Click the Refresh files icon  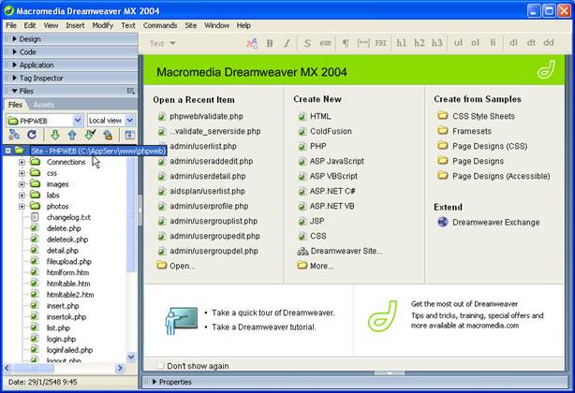pyautogui.click(x=32, y=135)
